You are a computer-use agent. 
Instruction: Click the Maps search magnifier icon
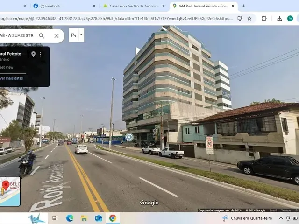click(42, 36)
